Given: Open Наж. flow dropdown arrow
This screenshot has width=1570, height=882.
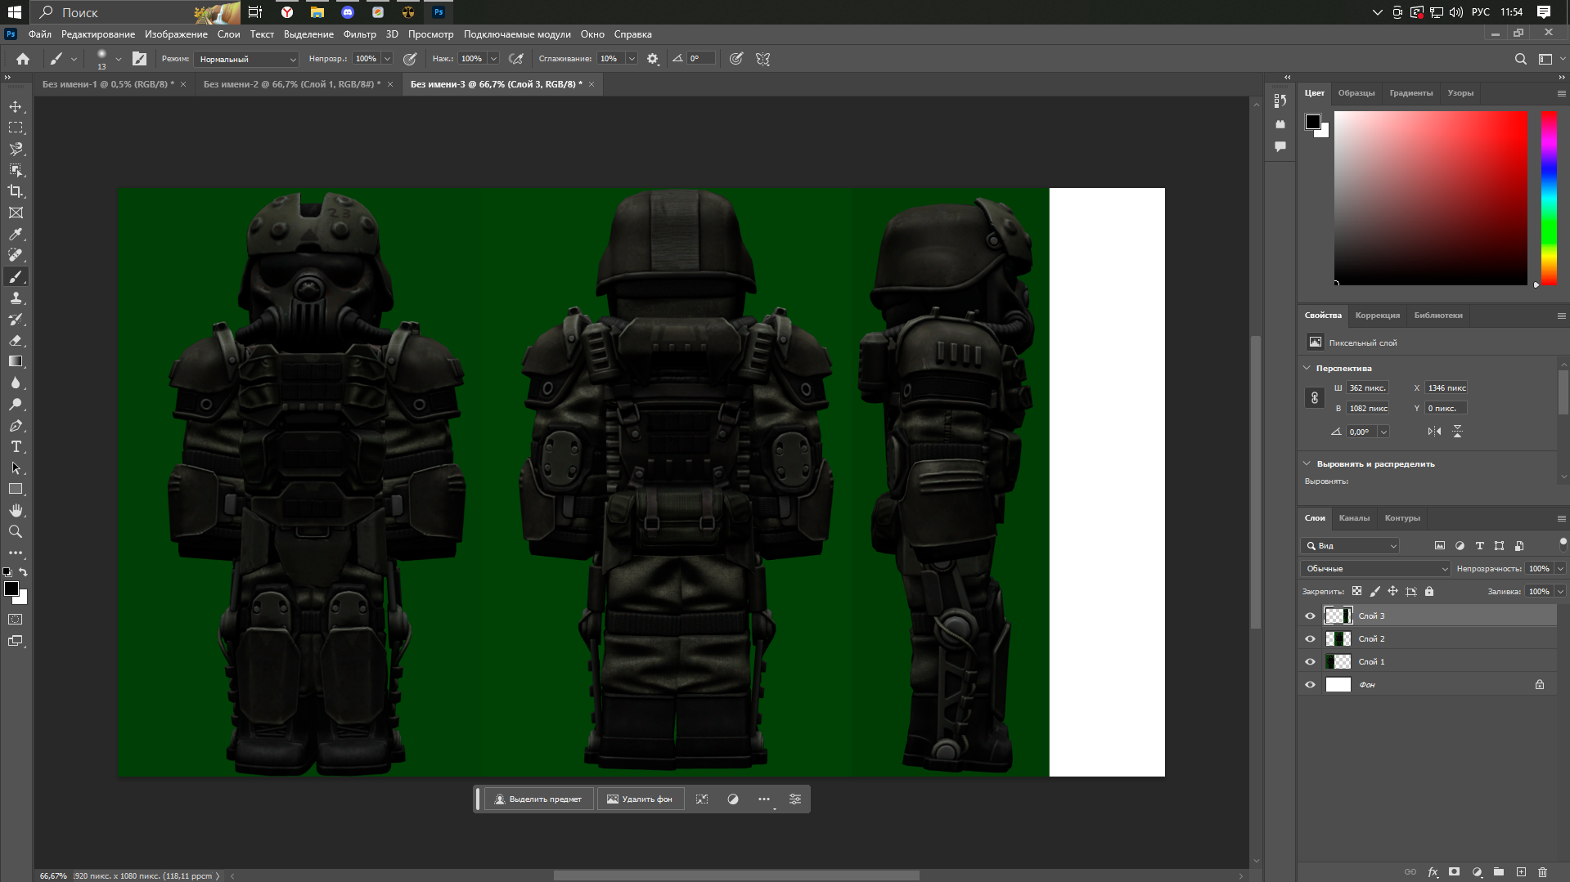Looking at the screenshot, I should [493, 59].
